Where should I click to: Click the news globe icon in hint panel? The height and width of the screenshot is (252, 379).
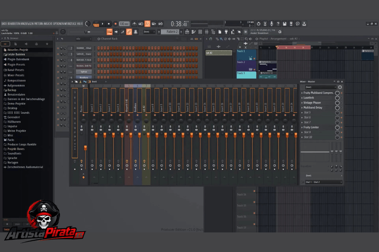(280, 31)
